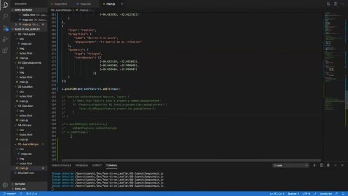This screenshot has width=348, height=196.
Task: Open notifications bell in status bar
Action: [343, 194]
